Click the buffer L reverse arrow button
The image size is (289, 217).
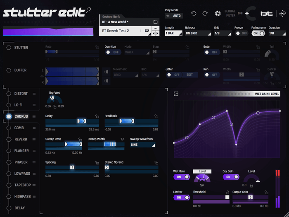click(106, 72)
